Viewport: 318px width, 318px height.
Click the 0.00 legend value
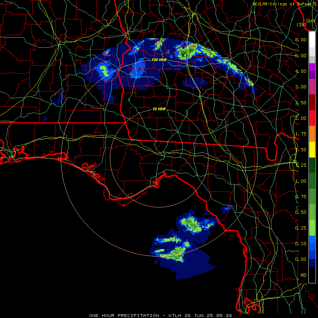click(x=301, y=259)
